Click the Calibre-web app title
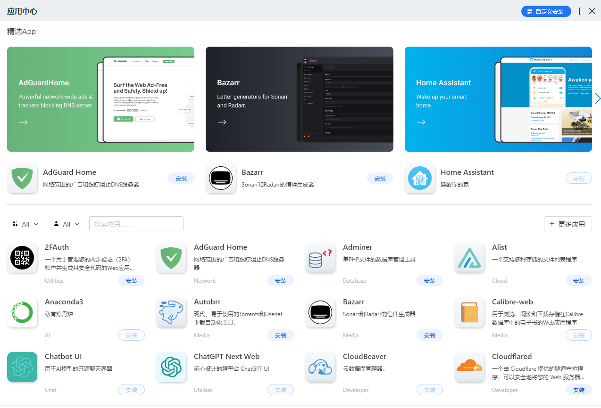The width and height of the screenshot is (601, 408). tap(513, 302)
